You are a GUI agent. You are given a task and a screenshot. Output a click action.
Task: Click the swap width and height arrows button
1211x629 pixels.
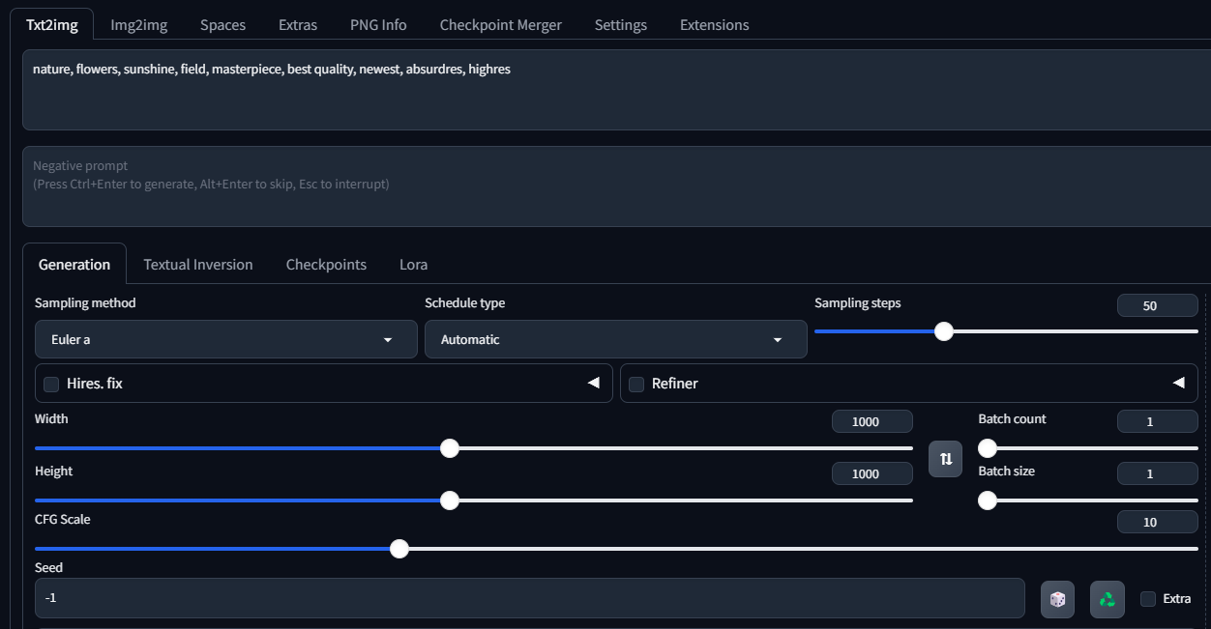(x=946, y=459)
